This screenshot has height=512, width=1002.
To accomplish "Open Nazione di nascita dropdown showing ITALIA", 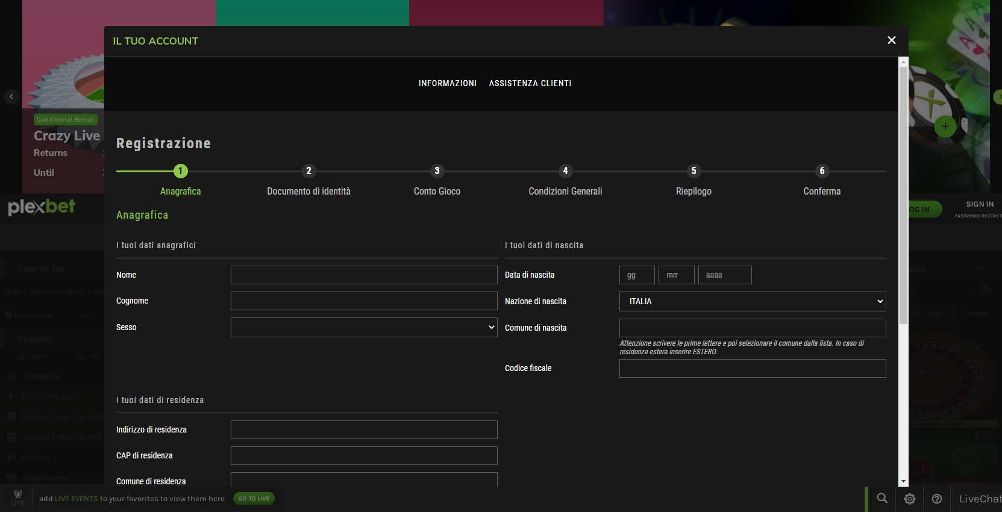I will pos(753,301).
